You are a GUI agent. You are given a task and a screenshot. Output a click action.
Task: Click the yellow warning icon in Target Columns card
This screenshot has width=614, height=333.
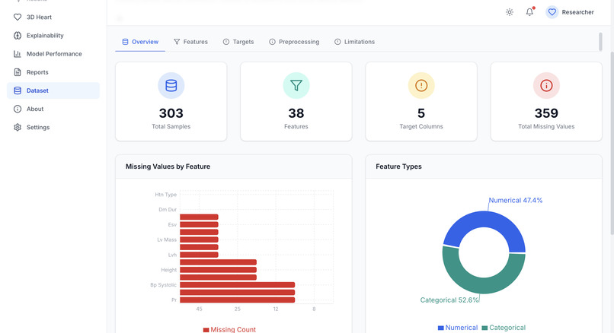point(421,86)
